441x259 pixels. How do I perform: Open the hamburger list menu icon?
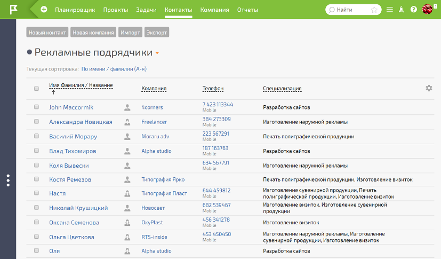coord(390,10)
